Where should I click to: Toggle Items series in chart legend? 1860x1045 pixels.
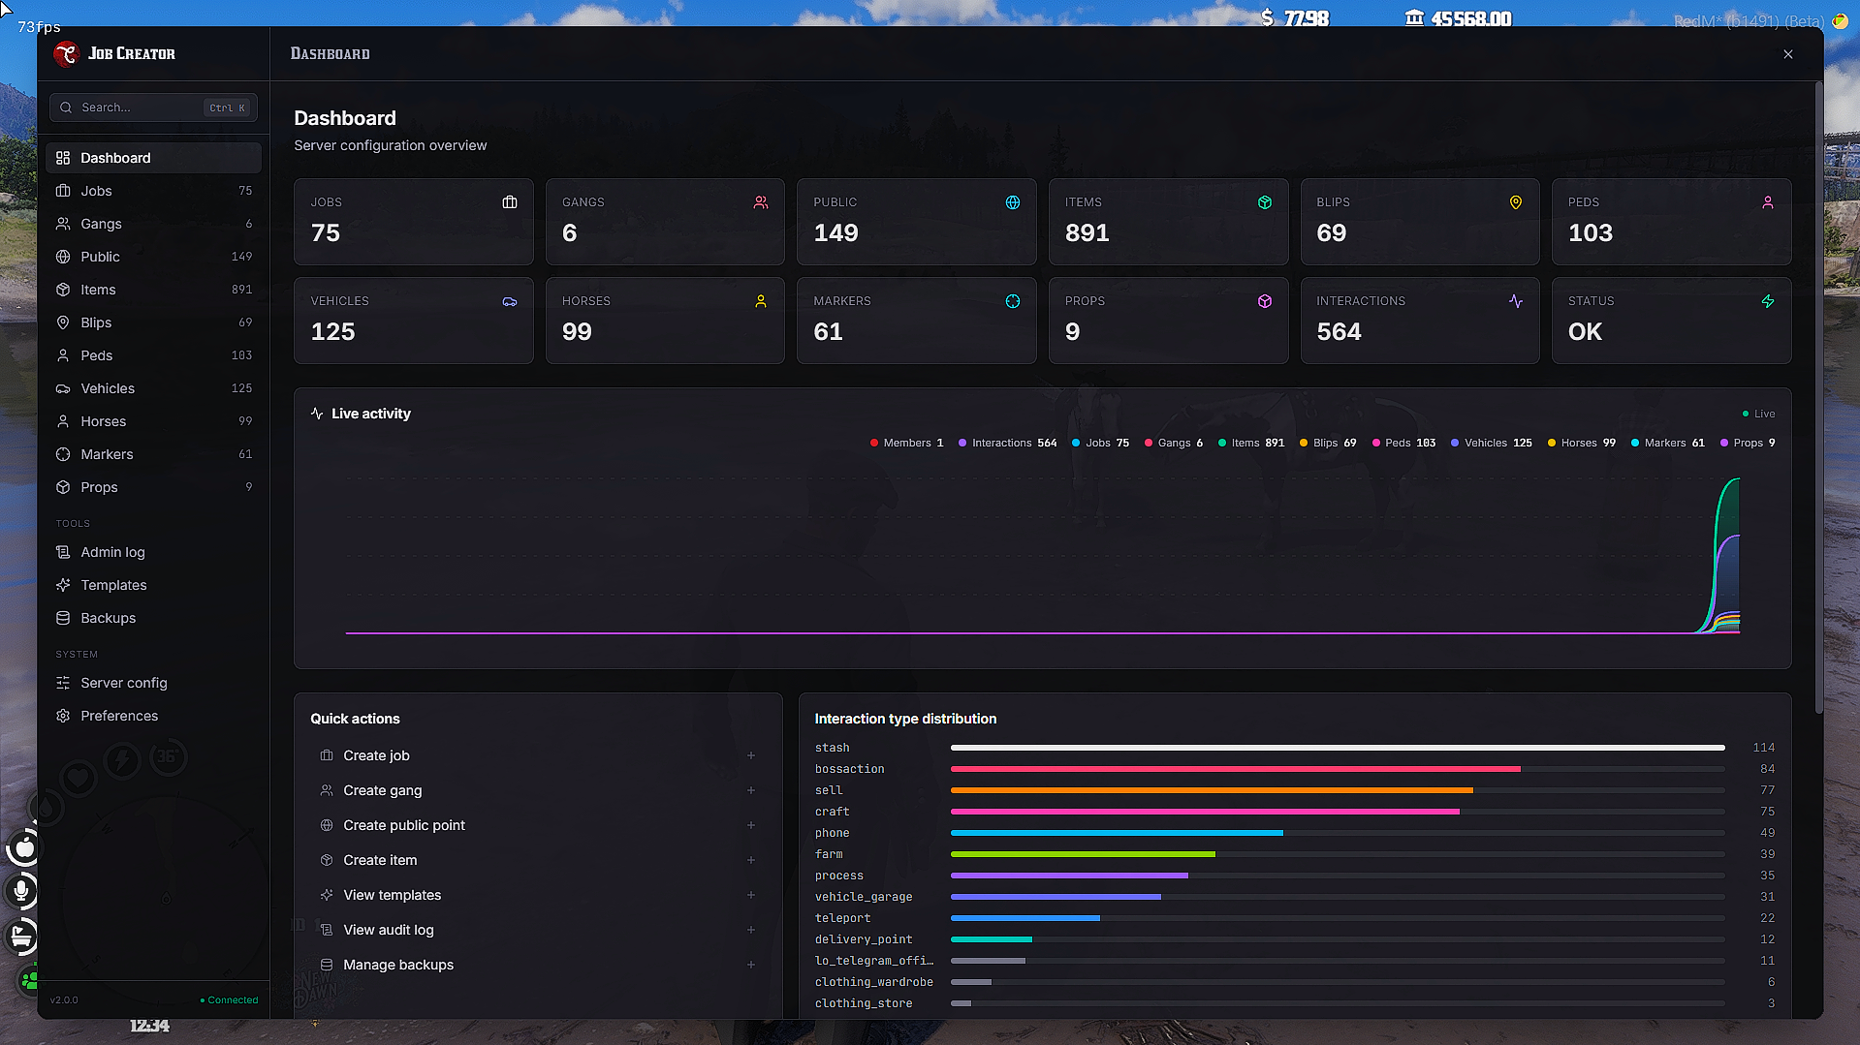pos(1251,443)
